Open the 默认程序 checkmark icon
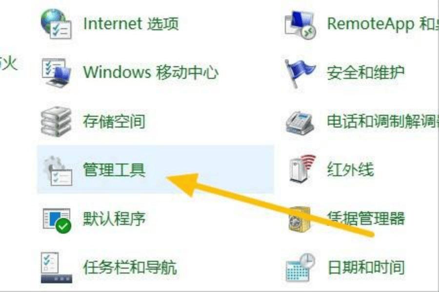 [57, 220]
